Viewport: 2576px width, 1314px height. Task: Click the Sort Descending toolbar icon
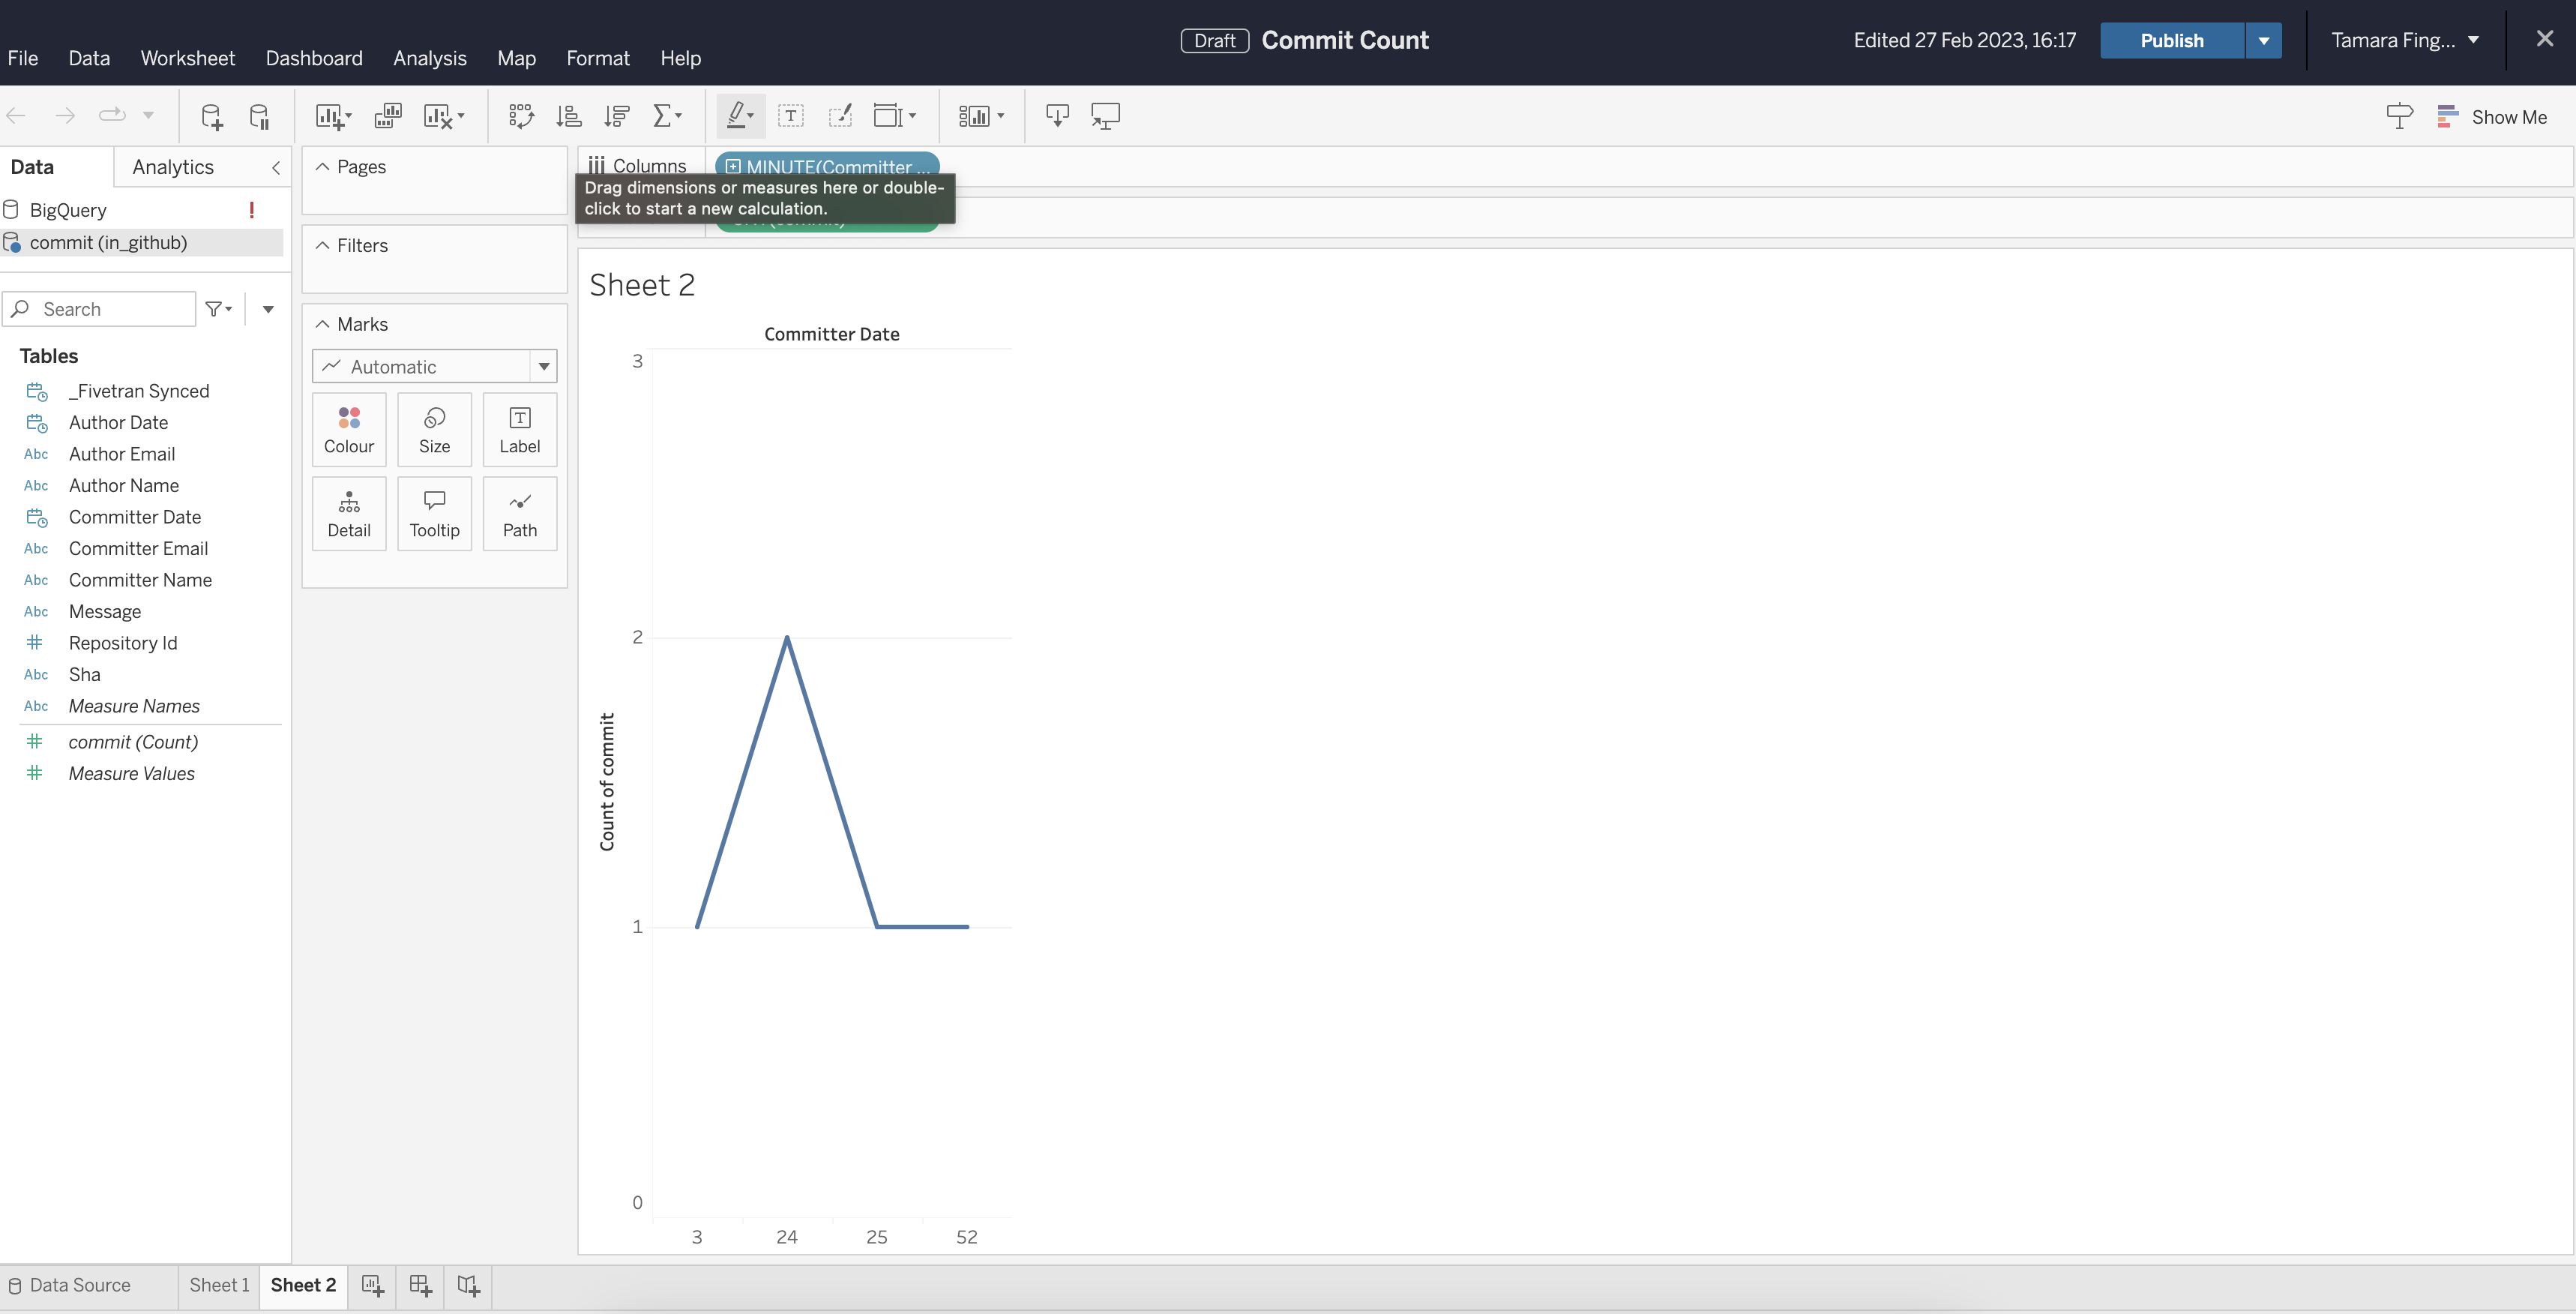[x=617, y=115]
